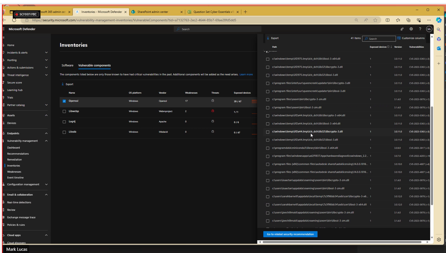The image size is (446, 253).
Task: Click Go to related security recommendation
Action: coord(290,234)
